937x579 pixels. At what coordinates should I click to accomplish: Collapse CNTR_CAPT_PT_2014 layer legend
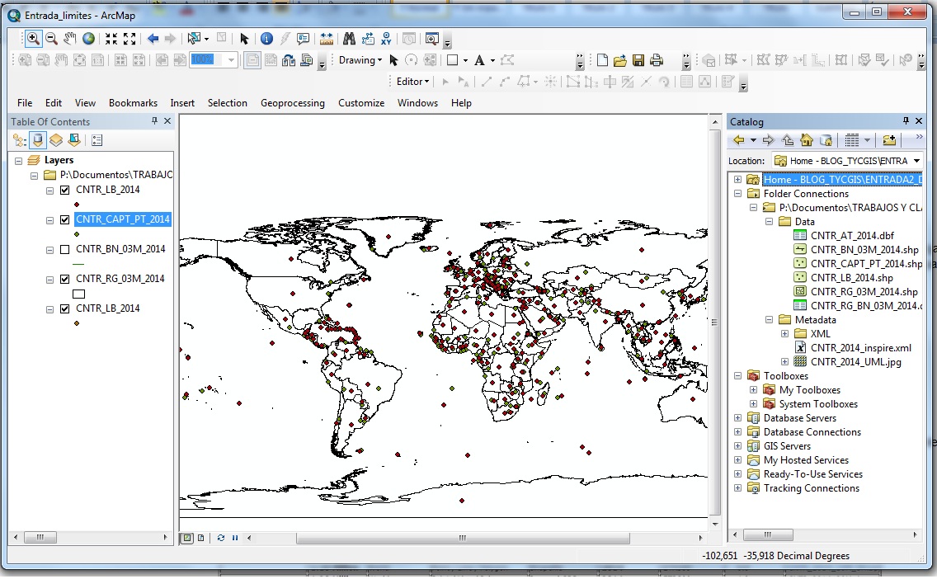pos(49,220)
